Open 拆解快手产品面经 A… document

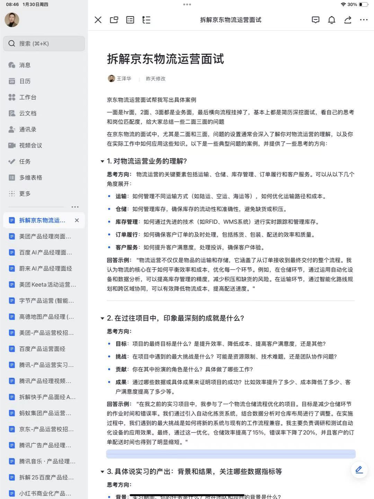pos(44,397)
